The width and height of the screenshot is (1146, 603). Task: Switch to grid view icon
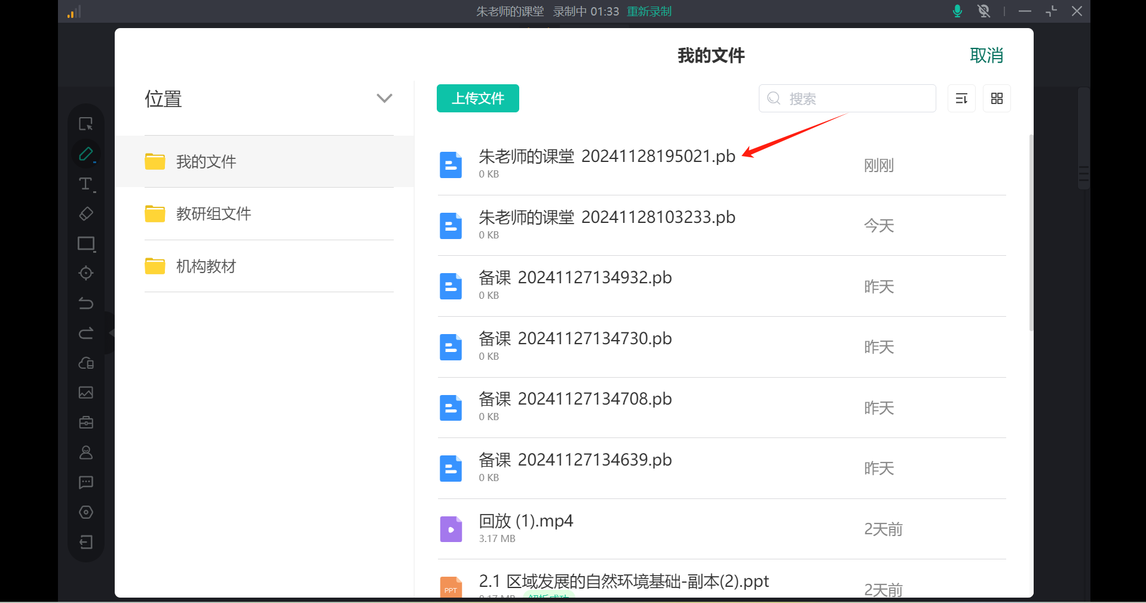[x=997, y=98]
